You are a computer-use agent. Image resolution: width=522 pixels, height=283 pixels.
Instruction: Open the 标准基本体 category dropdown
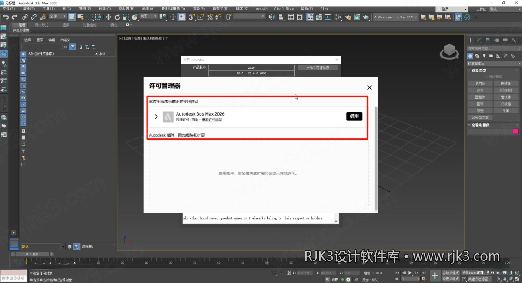tap(494, 63)
